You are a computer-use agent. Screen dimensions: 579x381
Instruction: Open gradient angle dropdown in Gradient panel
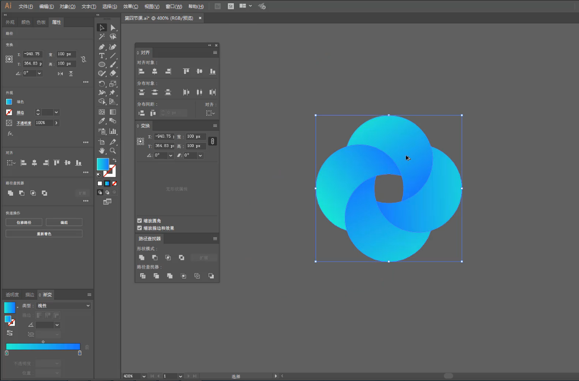point(57,325)
